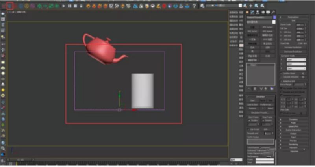Toggle No Smaller Than Initial Grid checkbox
This screenshot has height=167, width=315.
282,88
